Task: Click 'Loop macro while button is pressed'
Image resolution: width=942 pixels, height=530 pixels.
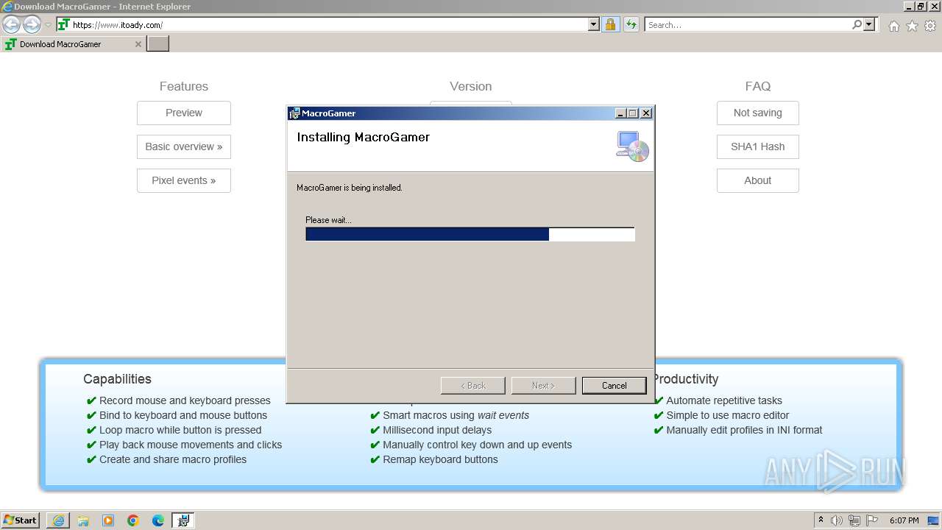Action: [x=180, y=430]
